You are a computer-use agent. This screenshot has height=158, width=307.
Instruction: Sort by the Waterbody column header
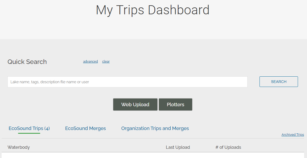tap(19, 147)
